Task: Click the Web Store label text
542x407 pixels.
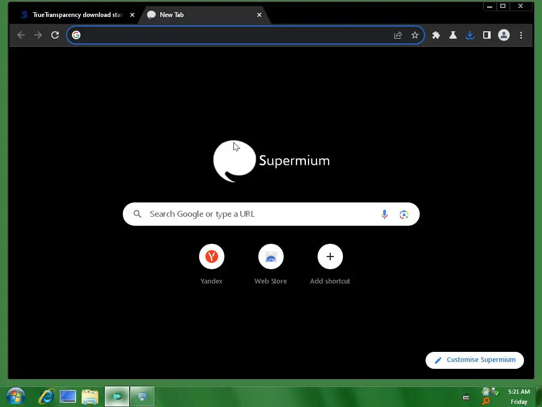Action: point(270,281)
